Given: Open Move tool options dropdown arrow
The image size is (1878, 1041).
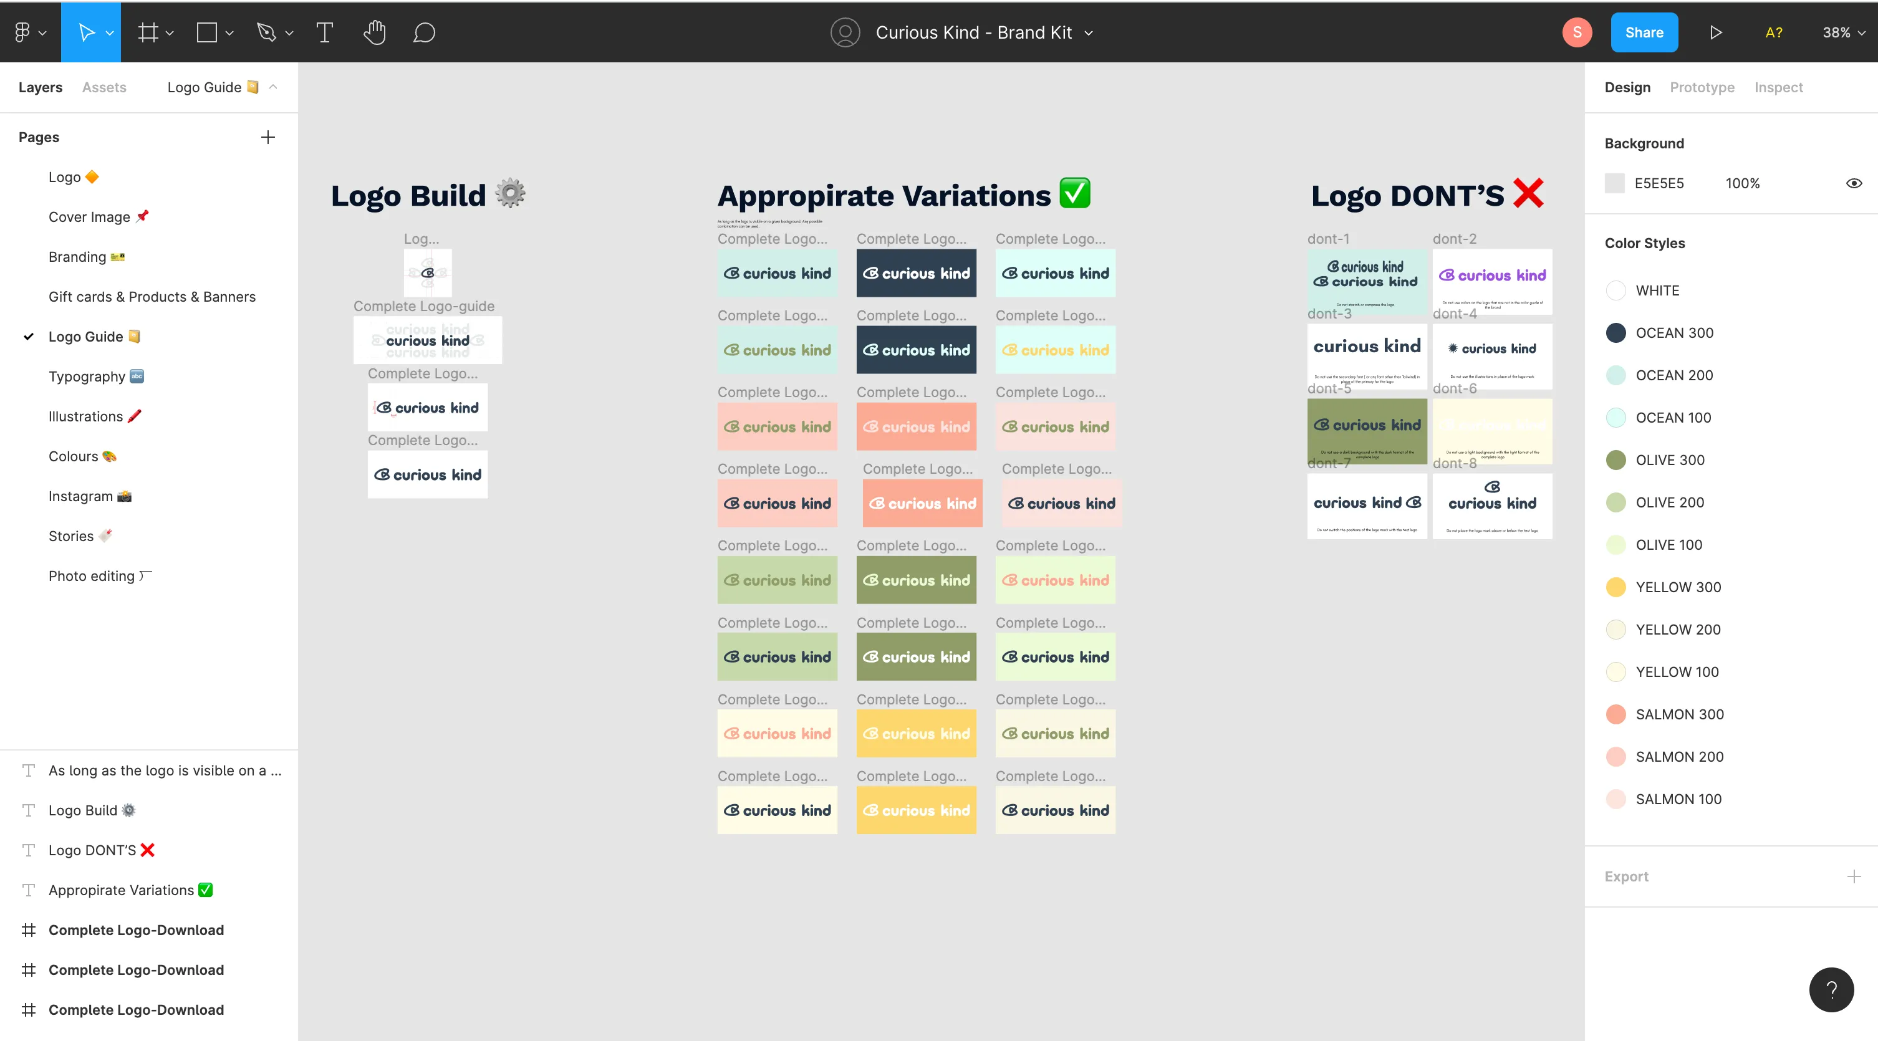Looking at the screenshot, I should (109, 33).
